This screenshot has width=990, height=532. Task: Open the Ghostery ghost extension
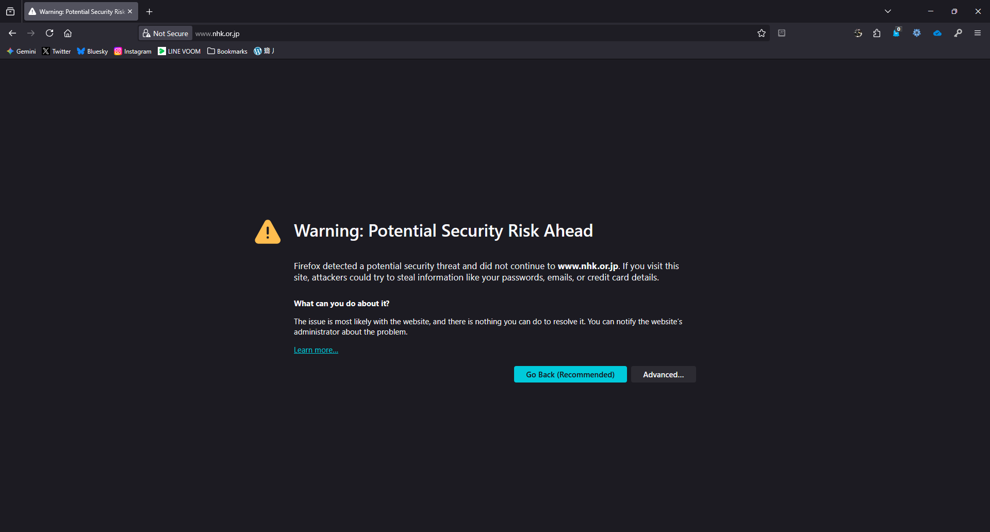click(896, 33)
